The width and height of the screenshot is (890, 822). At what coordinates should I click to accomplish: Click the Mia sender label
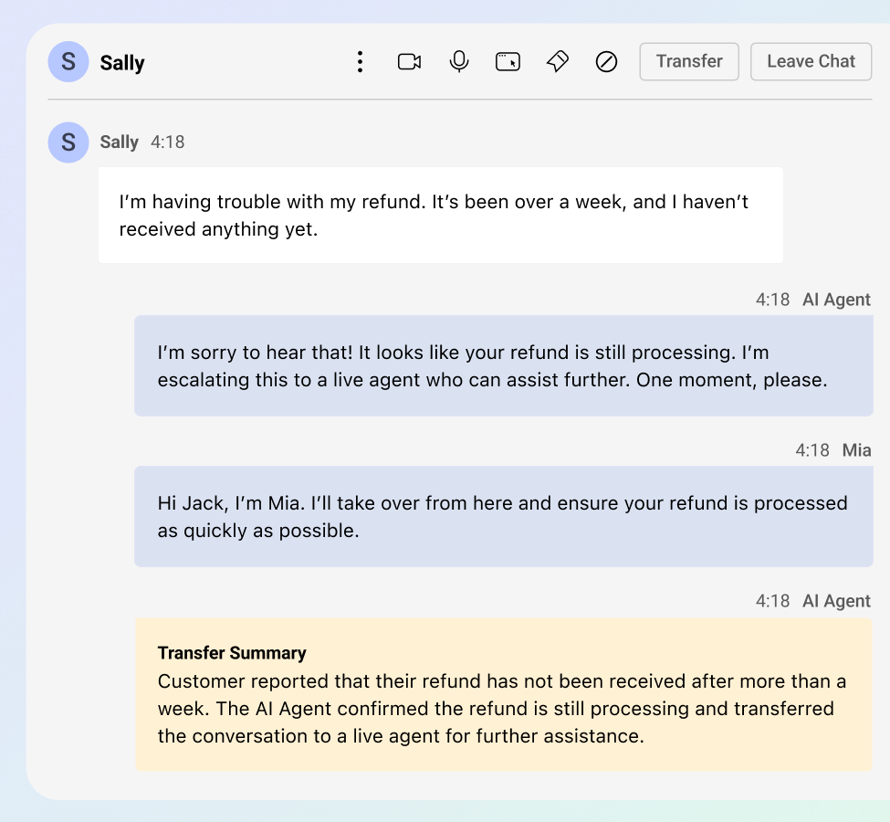click(856, 450)
